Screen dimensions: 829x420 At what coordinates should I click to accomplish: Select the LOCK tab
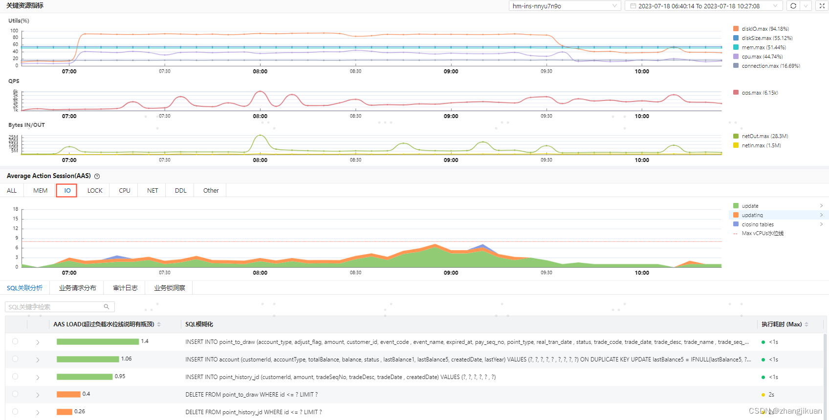click(95, 191)
